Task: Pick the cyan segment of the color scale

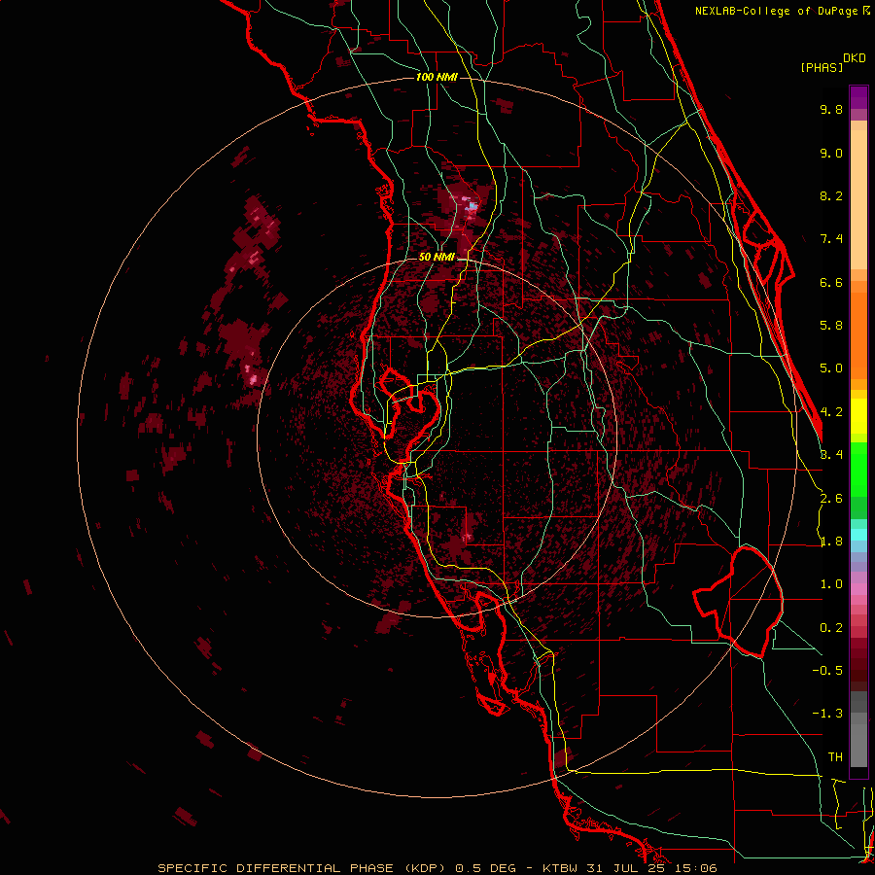Action: 858,535
